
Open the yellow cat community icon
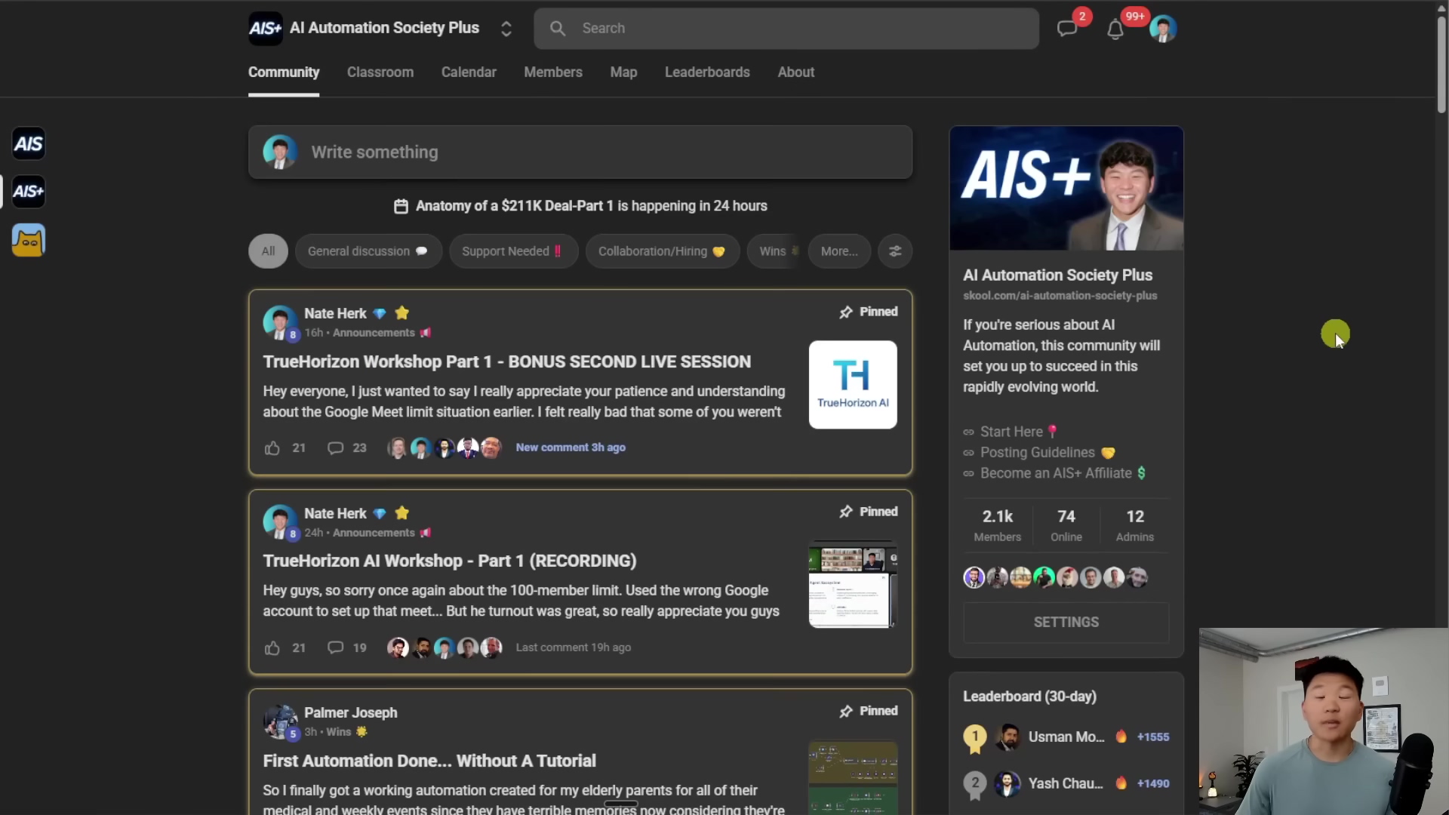click(29, 241)
